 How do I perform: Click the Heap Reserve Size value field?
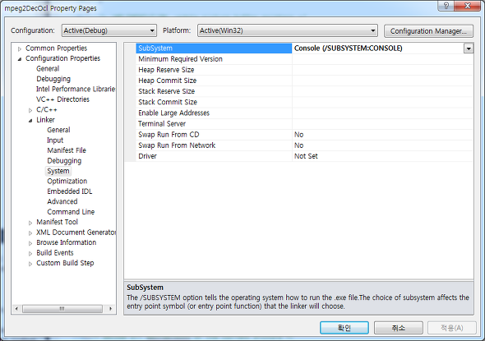(x=382, y=70)
